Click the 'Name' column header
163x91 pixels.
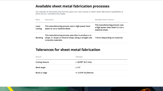[38, 20]
